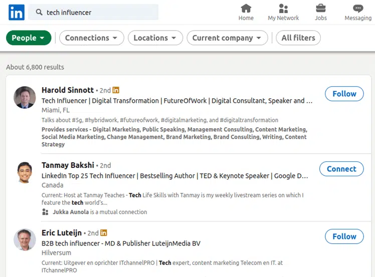The image size is (375, 277).
Task: Click Harold Sinnott's profile photo
Action: pyautogui.click(x=25, y=97)
